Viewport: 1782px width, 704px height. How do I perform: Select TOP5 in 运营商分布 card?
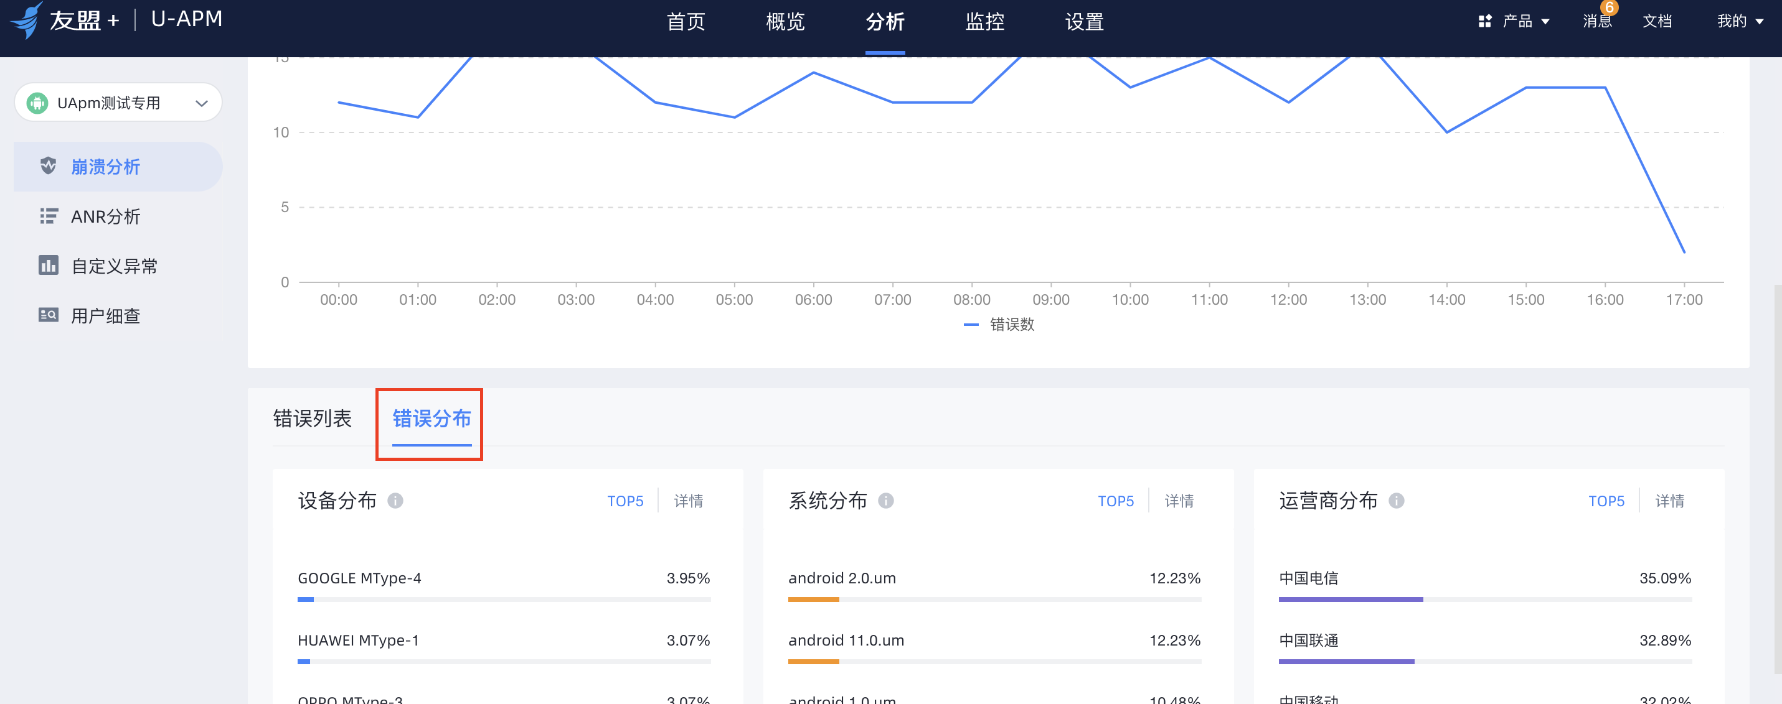(x=1606, y=501)
